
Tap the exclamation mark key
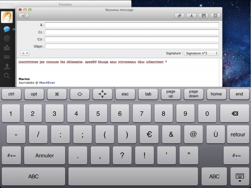(144, 155)
